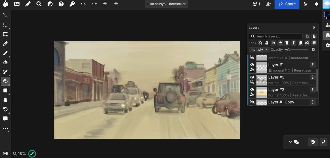Open the active color swatch
This screenshot has height=158, width=330.
326,15
